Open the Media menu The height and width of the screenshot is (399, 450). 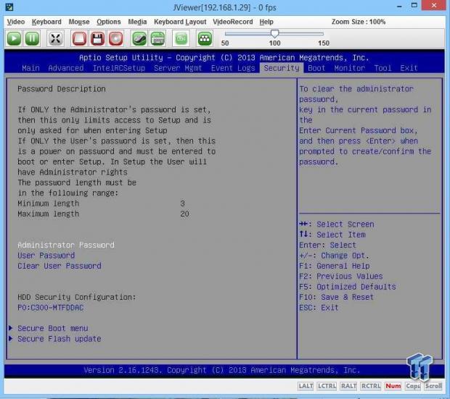pos(137,22)
